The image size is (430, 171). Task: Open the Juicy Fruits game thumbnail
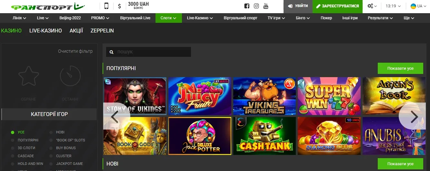(x=200, y=96)
